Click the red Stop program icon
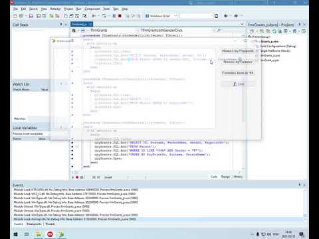 click(x=120, y=16)
